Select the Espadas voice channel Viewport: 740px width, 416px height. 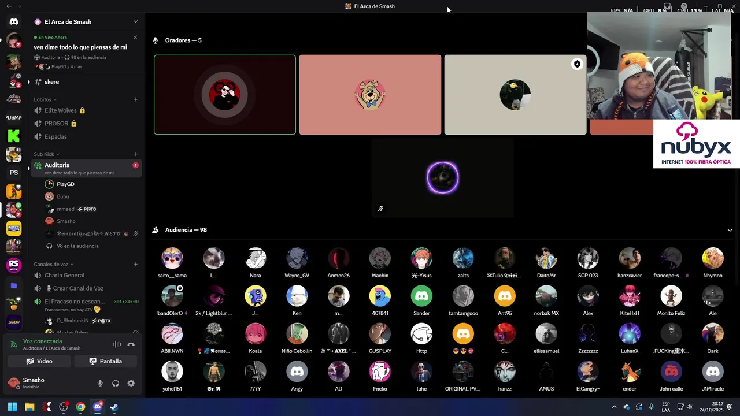pos(86,137)
